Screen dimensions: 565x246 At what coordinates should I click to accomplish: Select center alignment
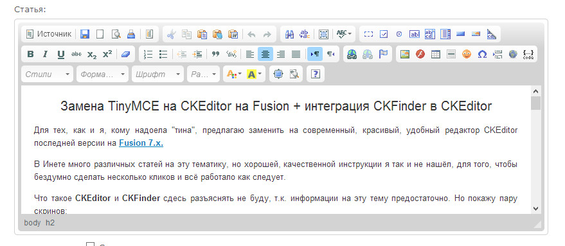click(x=265, y=54)
